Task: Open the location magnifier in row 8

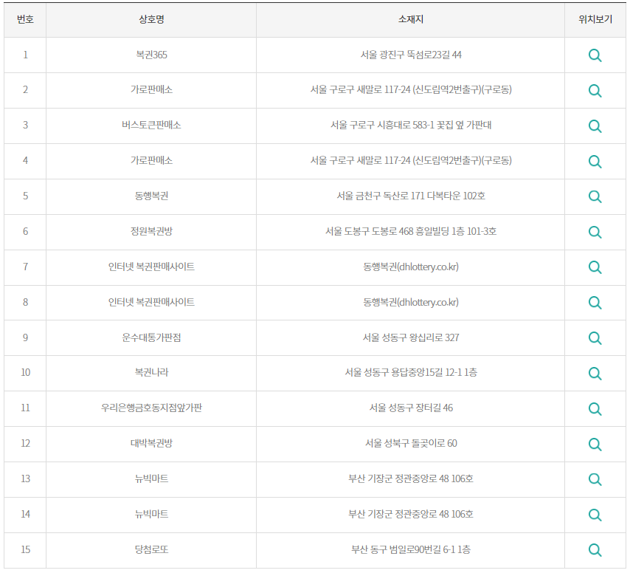Action: coord(595,303)
